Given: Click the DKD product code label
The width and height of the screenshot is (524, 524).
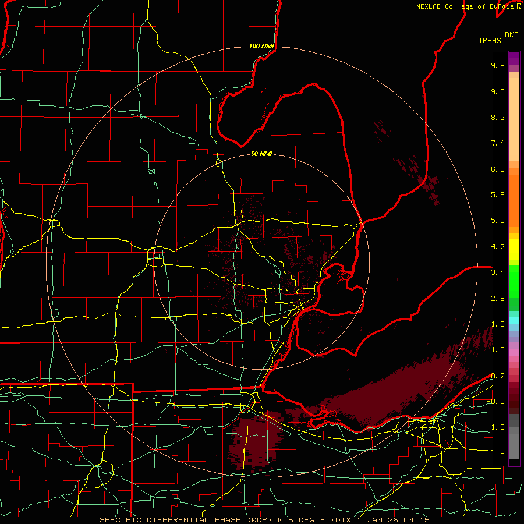Looking at the screenshot, I should click(511, 35).
